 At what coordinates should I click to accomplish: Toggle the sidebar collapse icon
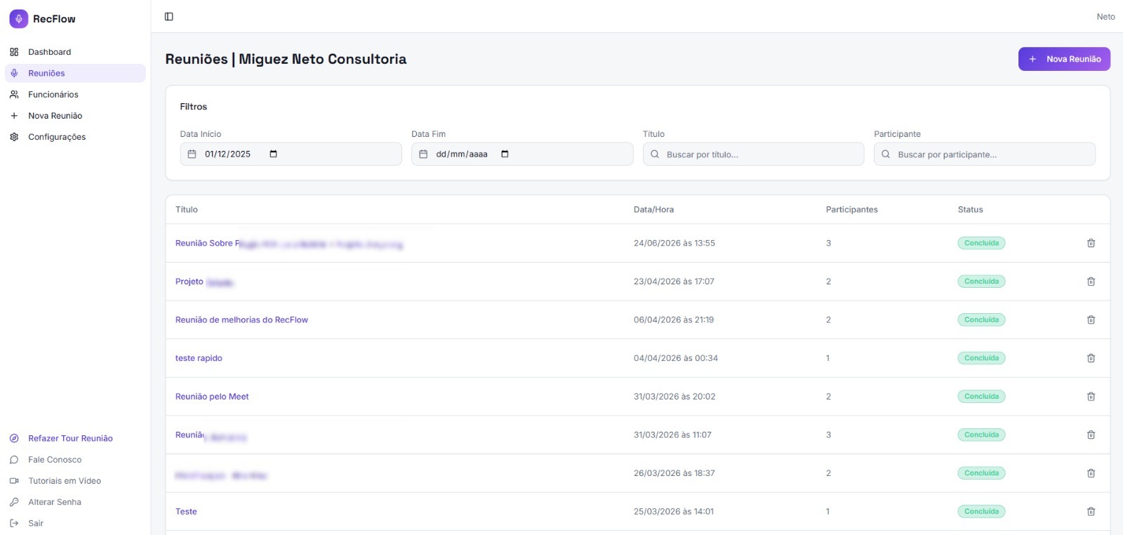[x=169, y=17]
